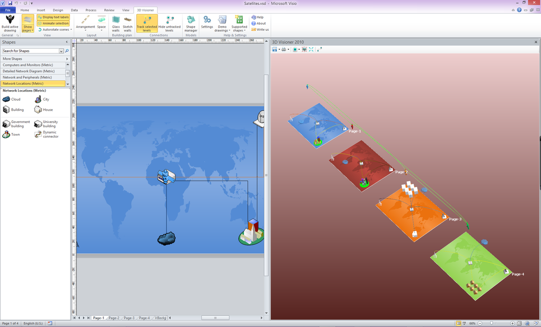Toggle Sketch walls

128,23
